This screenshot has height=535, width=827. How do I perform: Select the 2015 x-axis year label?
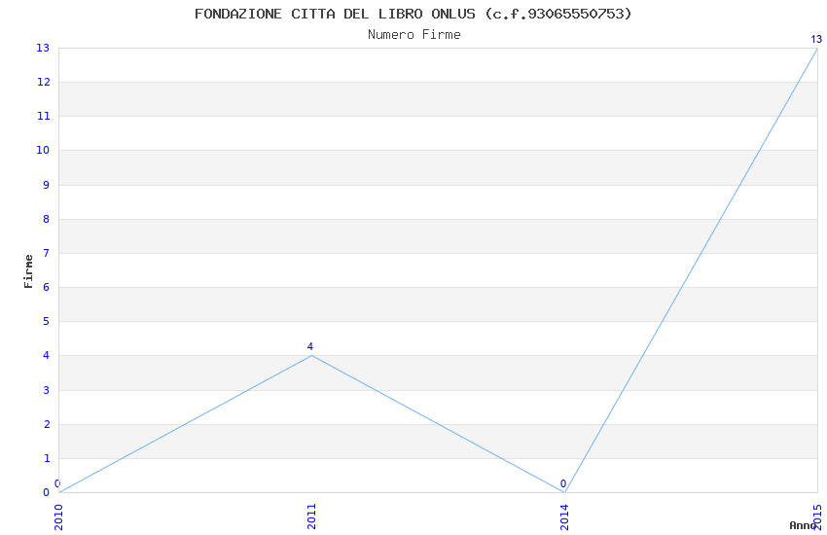tap(818, 517)
